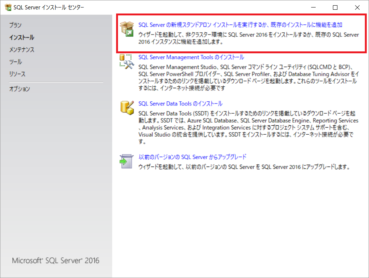This screenshot has width=369, height=278.
Task: Open the リソース sidebar page
Action: tap(17, 74)
